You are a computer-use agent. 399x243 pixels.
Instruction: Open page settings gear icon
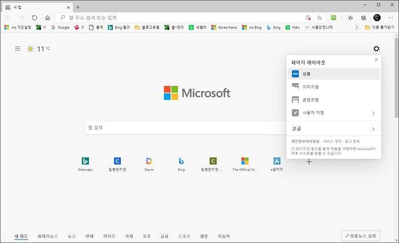tap(376, 48)
